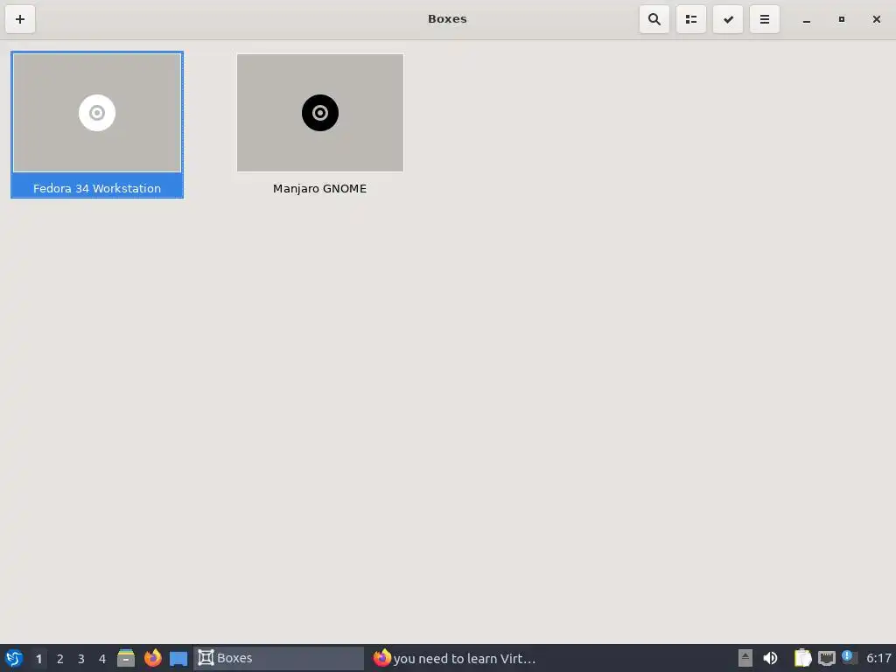
Task: Open the Lubuntu start menu
Action: click(x=14, y=658)
